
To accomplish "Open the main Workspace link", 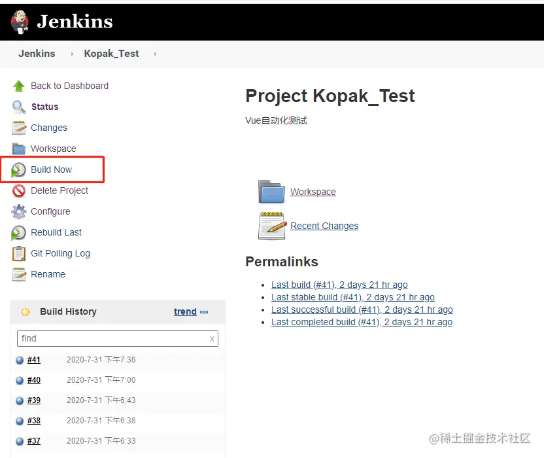I will click(x=313, y=192).
